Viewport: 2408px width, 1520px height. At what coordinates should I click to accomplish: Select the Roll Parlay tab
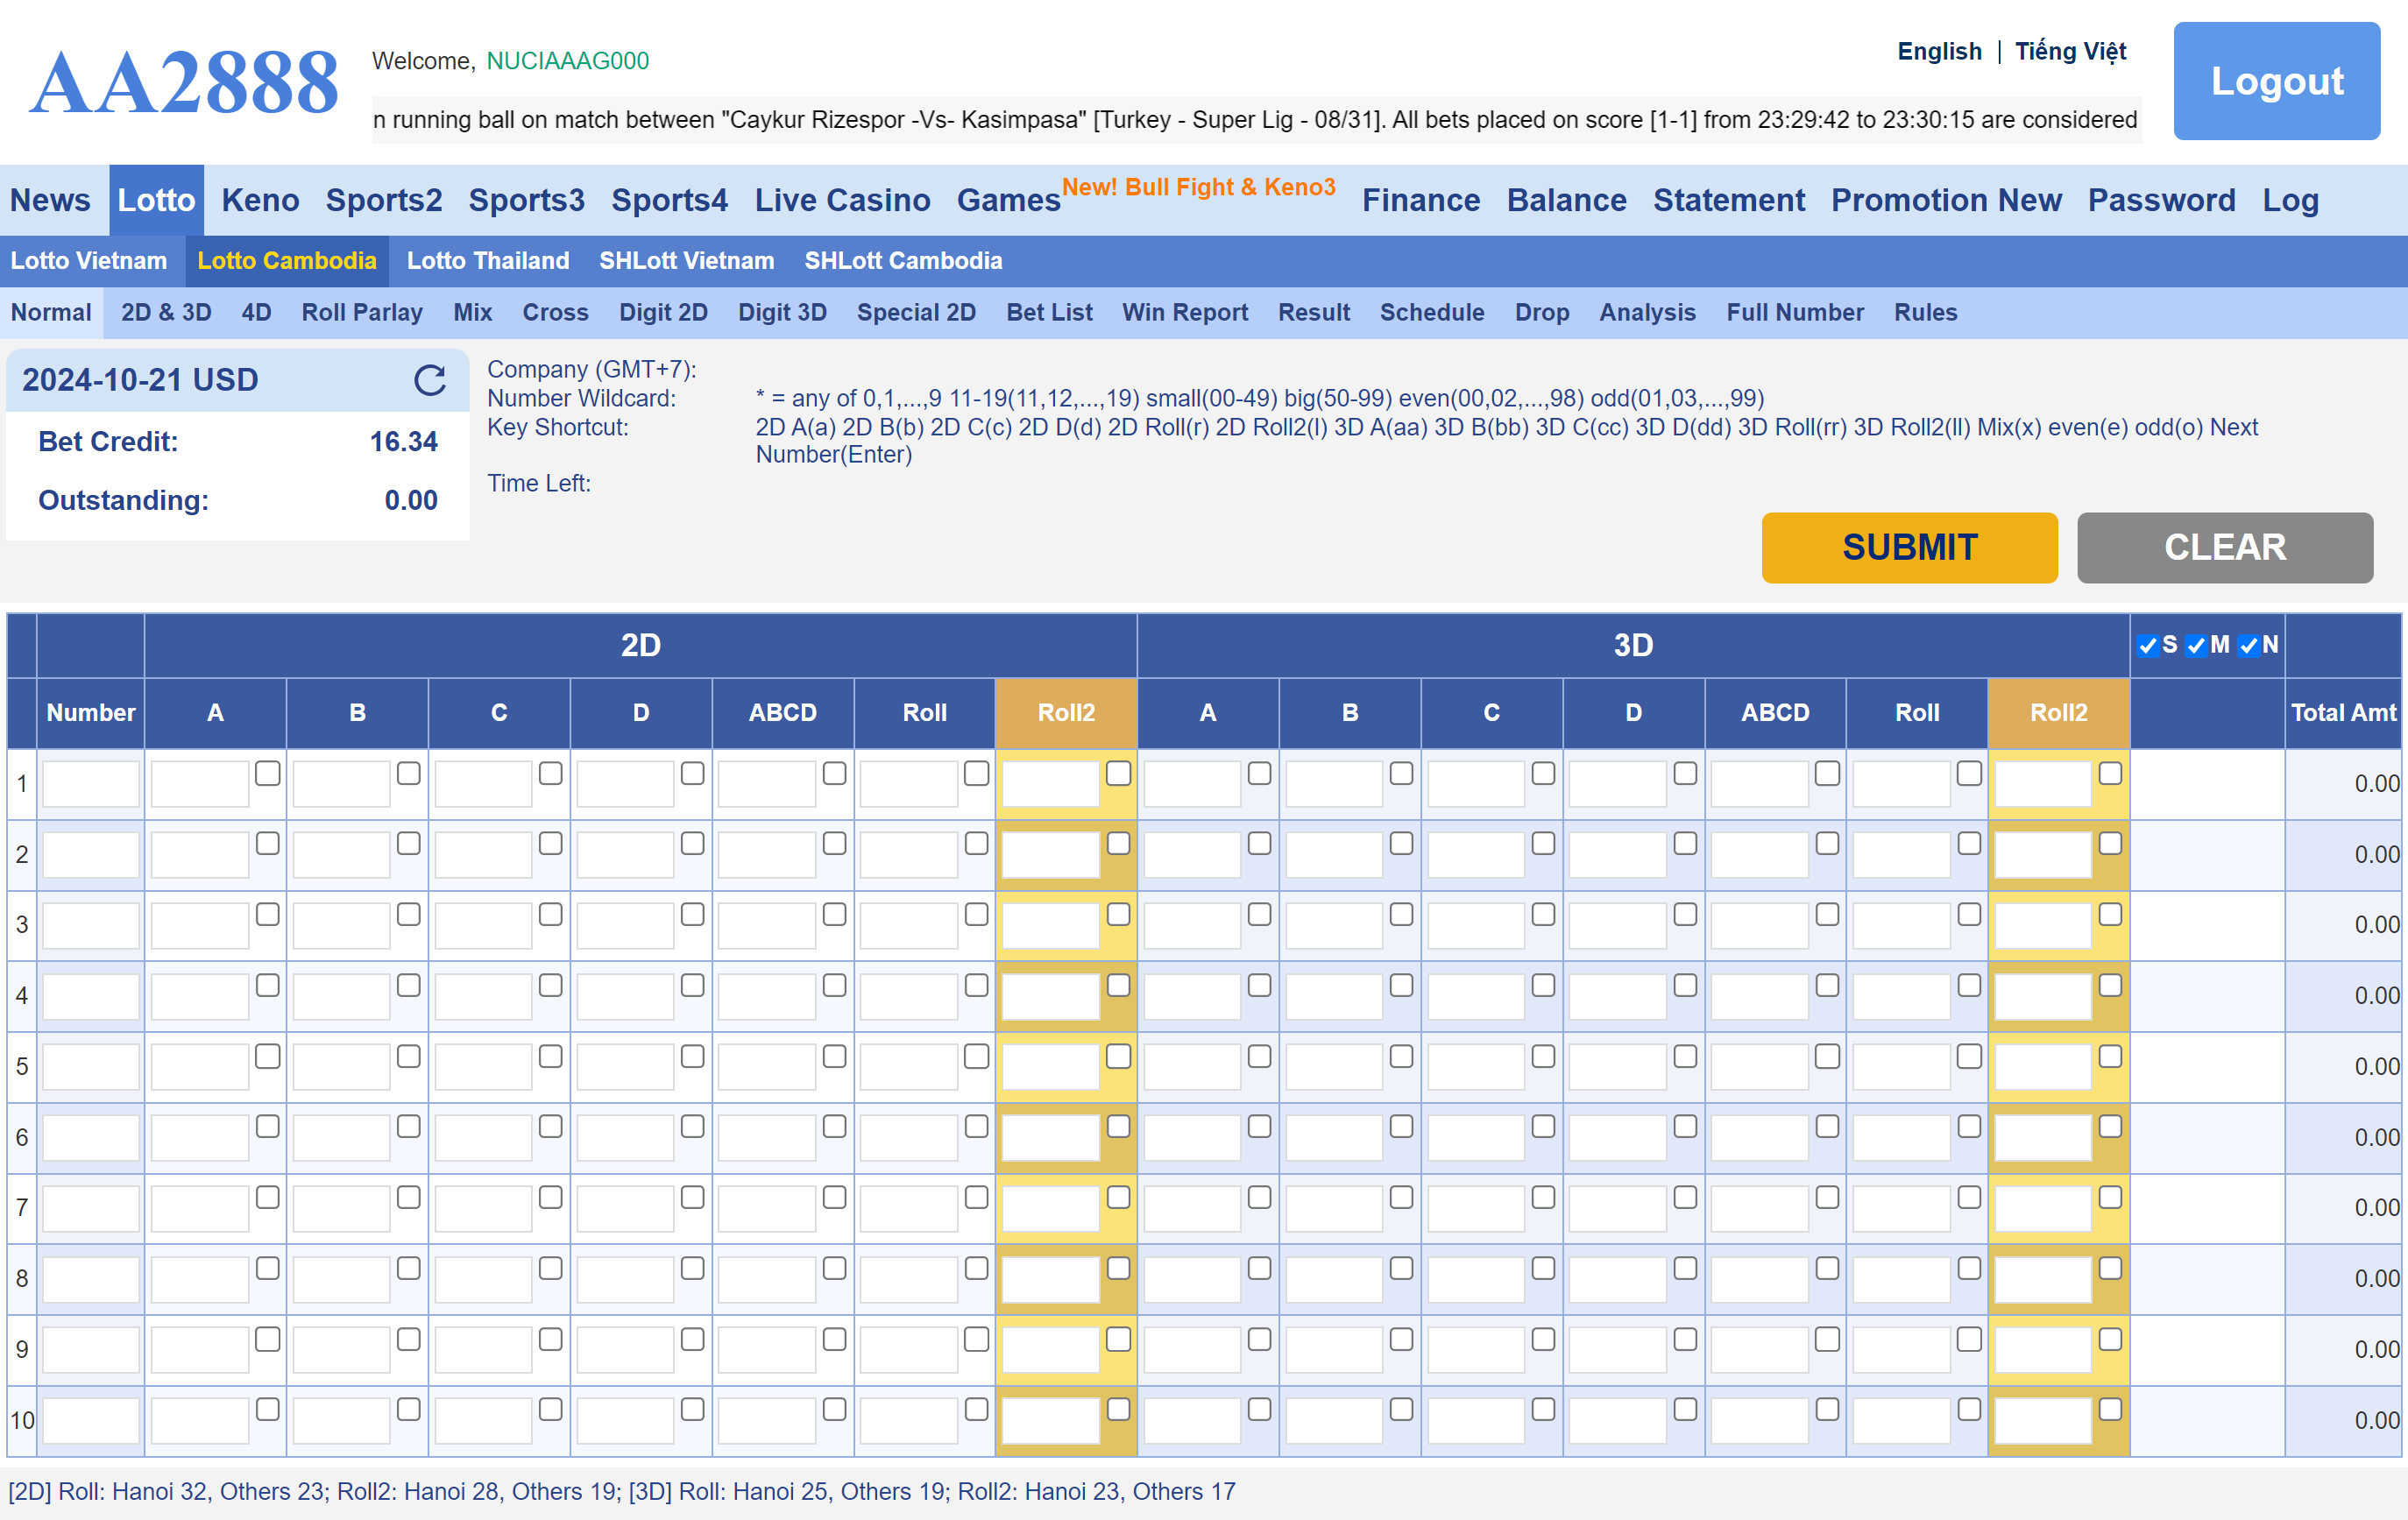tap(362, 312)
